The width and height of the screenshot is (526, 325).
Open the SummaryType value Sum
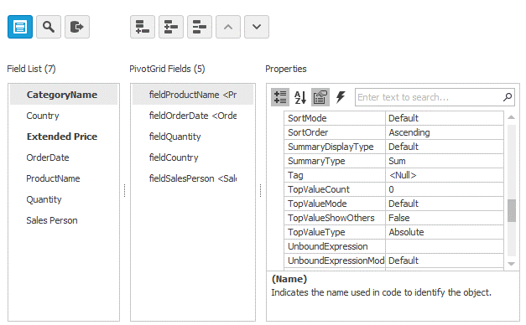click(445, 161)
